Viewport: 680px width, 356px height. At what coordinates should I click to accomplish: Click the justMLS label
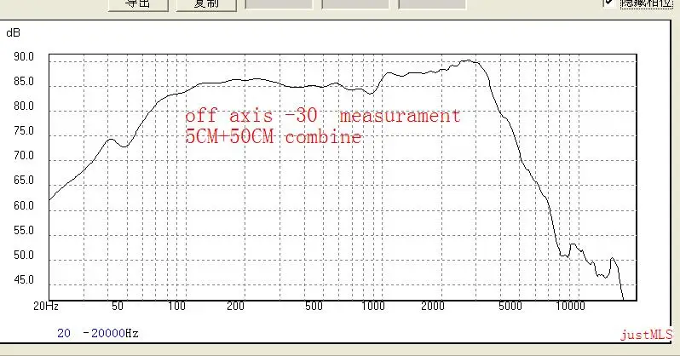click(646, 335)
